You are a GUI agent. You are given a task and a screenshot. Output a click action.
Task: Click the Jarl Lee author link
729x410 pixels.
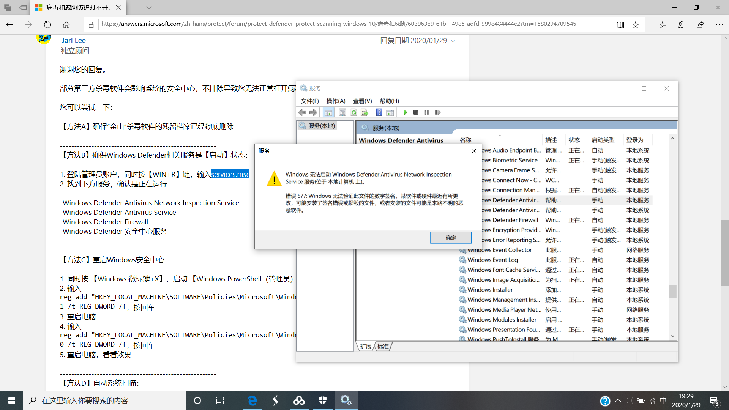click(74, 41)
